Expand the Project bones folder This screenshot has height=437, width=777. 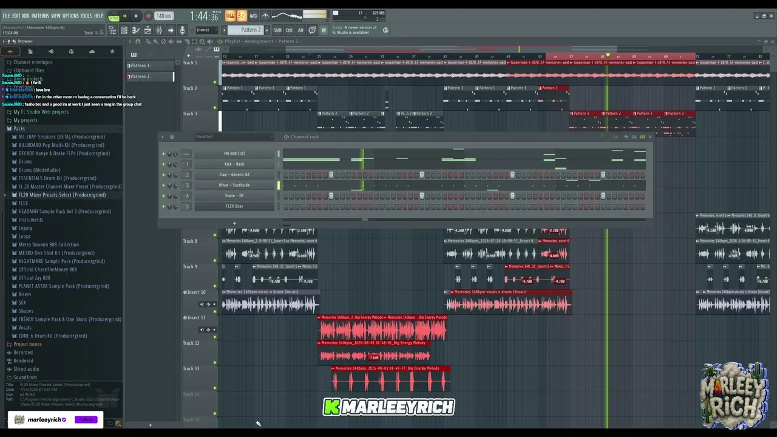click(27, 344)
